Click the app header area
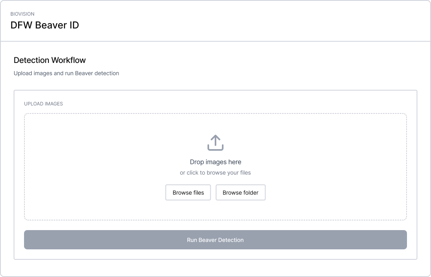Image resolution: width=431 pixels, height=277 pixels. (x=215, y=20)
